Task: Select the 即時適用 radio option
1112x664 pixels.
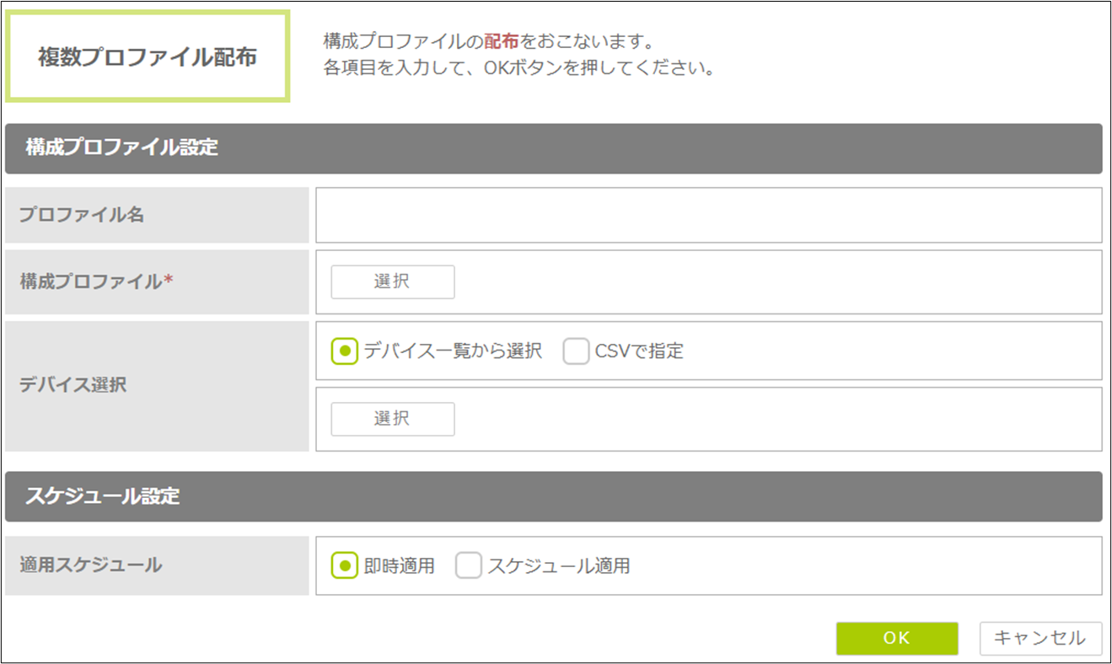Action: pos(344,566)
